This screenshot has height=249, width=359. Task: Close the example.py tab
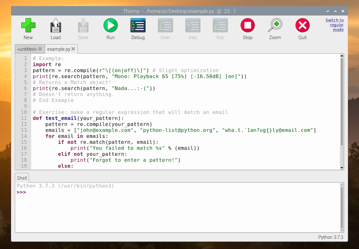point(73,49)
